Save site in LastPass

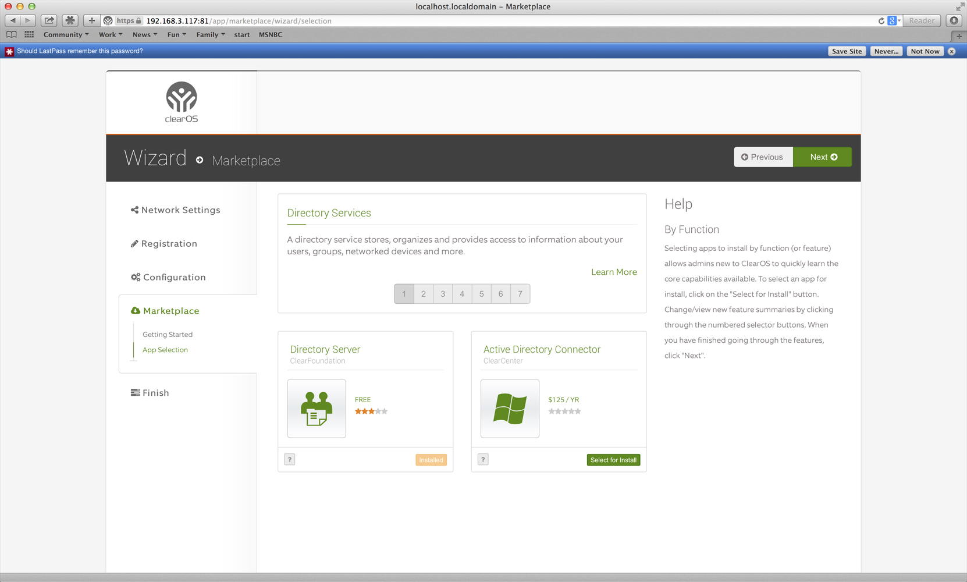847,51
